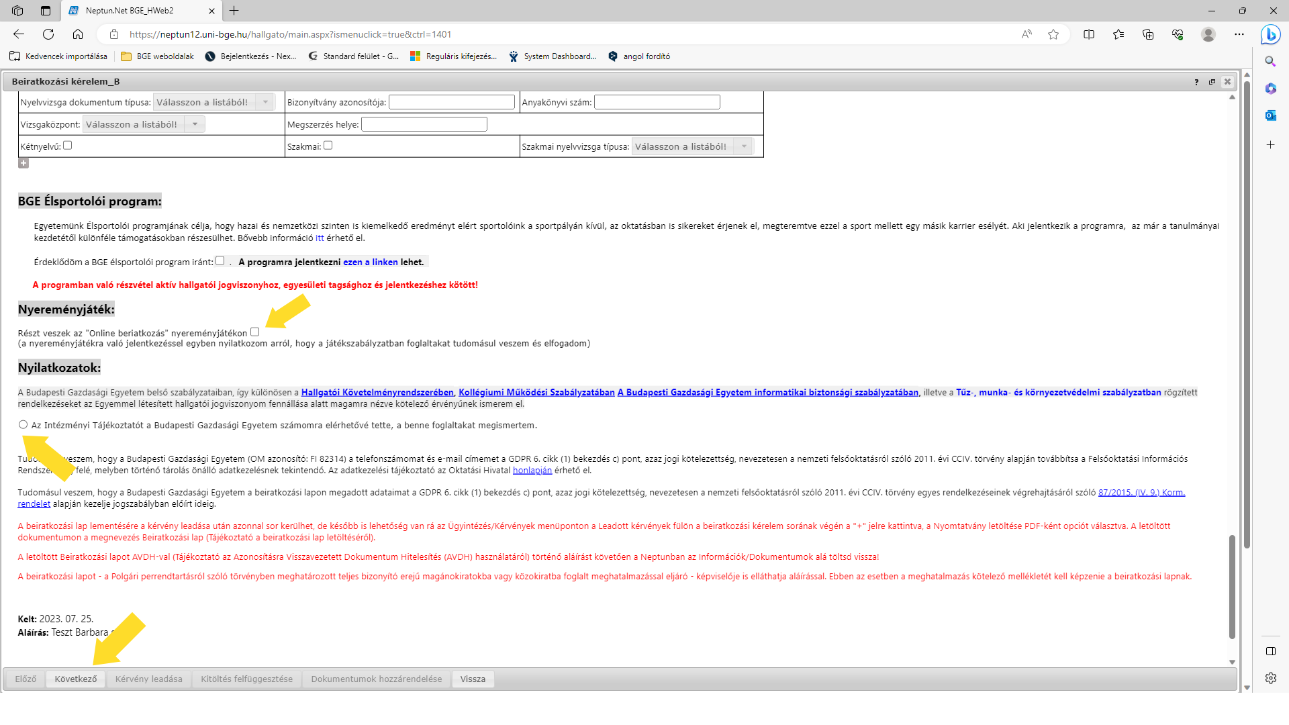The width and height of the screenshot is (1289, 725).
Task: Close the Beiratkozási kérelem_B panel
Action: pyautogui.click(x=1227, y=82)
